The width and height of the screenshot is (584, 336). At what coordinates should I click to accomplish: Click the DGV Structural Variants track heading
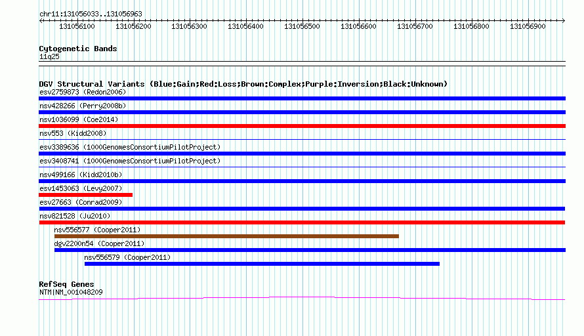(x=243, y=84)
